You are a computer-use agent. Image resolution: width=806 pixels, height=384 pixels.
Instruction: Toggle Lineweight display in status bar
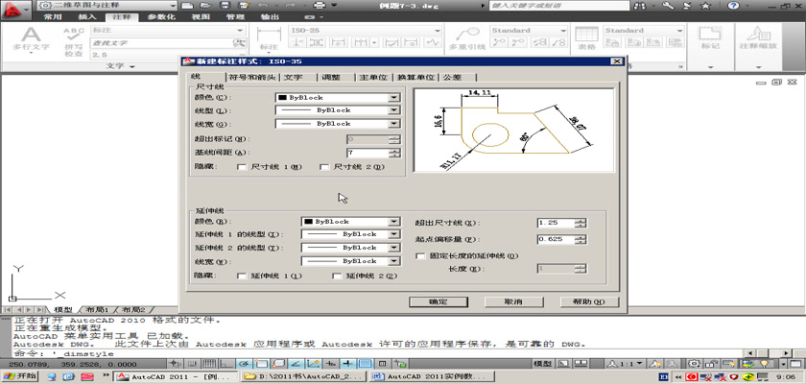[348, 364]
